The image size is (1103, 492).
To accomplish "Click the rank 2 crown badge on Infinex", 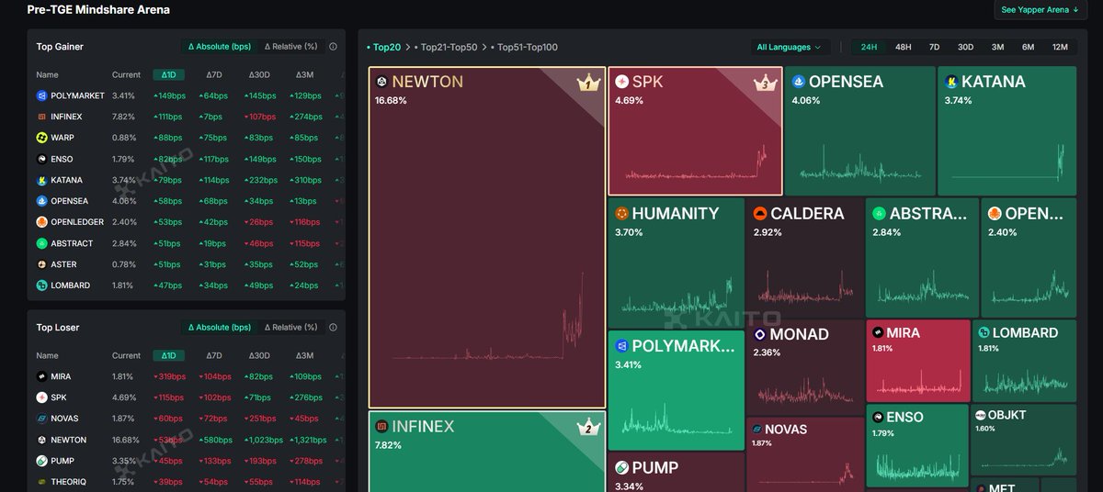I will pos(587,429).
